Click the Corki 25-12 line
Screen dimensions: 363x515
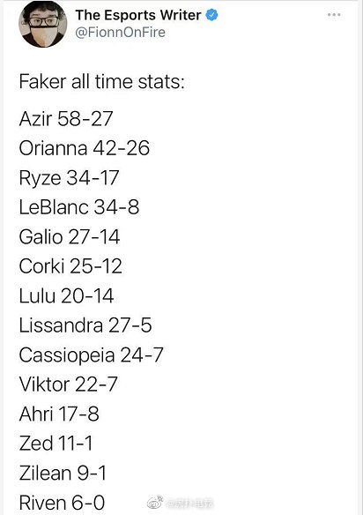coord(70,266)
